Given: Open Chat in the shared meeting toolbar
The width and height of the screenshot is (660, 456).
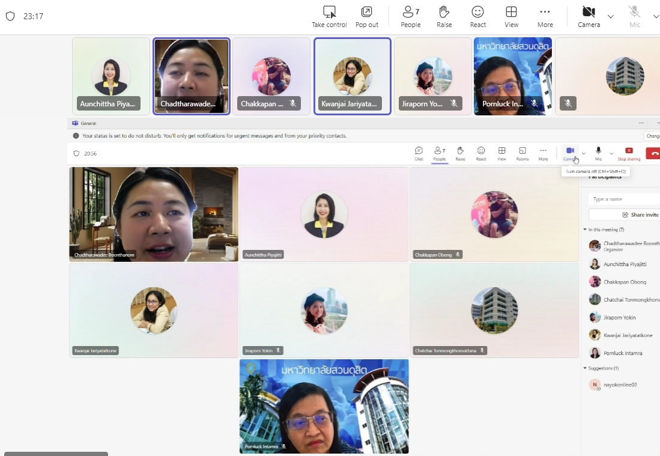Looking at the screenshot, I should coord(419,154).
